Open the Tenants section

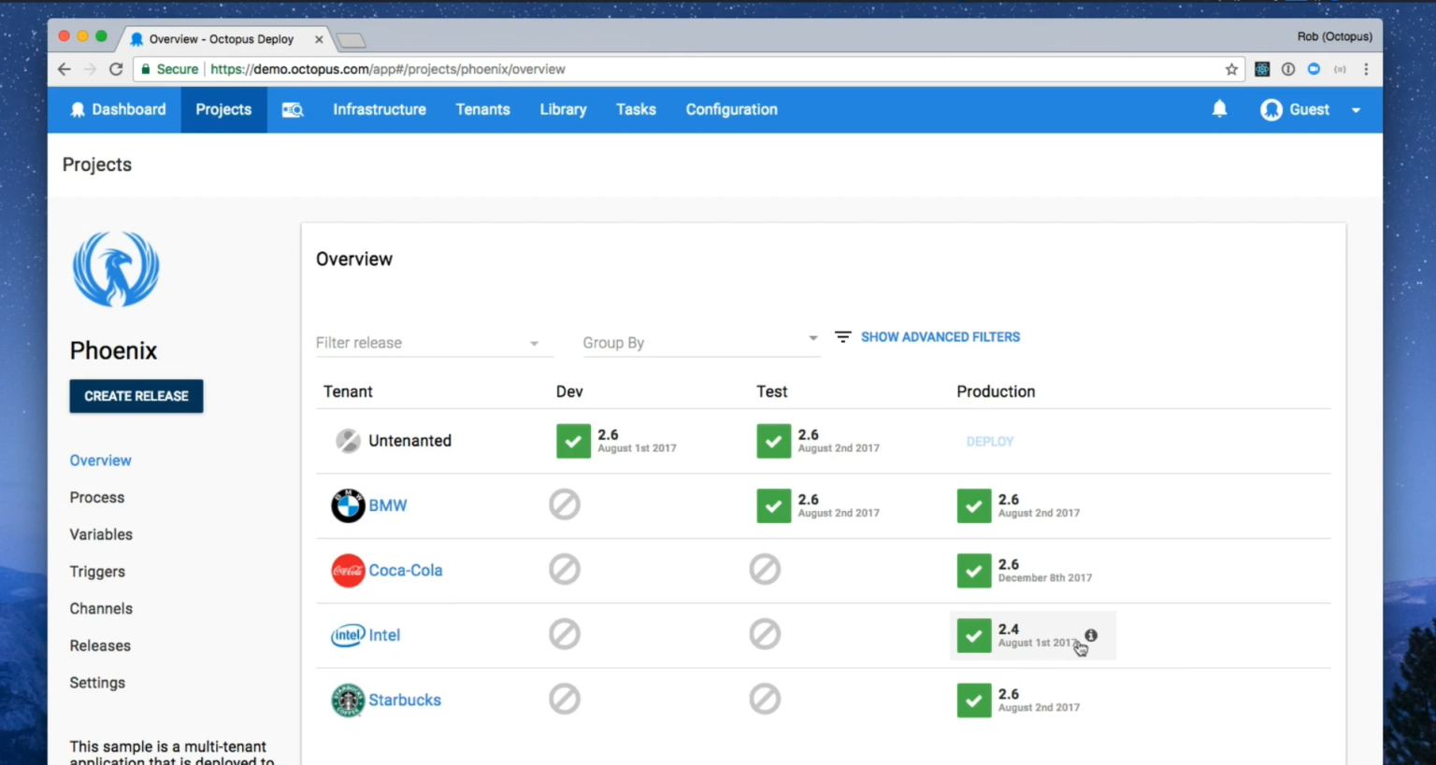click(x=482, y=109)
